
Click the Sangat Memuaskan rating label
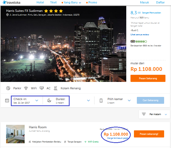(x=151, y=13)
